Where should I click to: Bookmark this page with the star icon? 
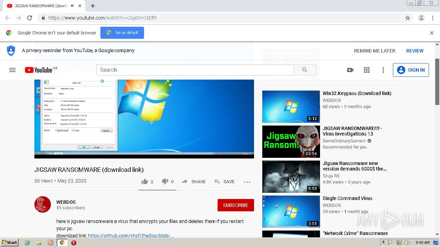click(408, 18)
